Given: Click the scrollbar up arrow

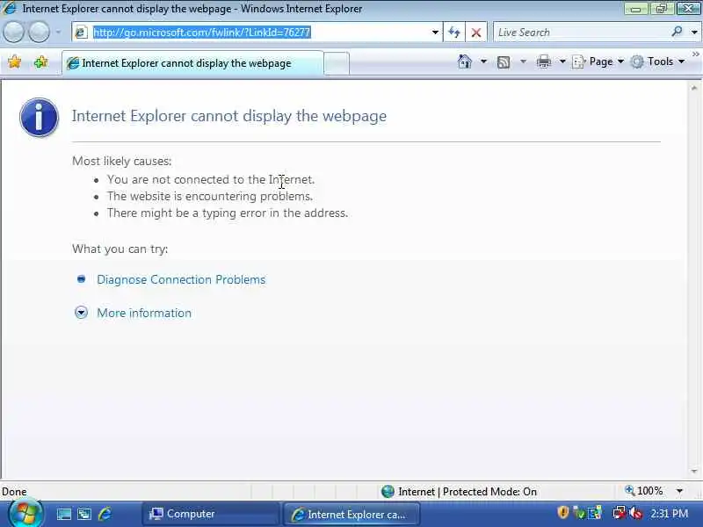Looking at the screenshot, I should point(694,88).
